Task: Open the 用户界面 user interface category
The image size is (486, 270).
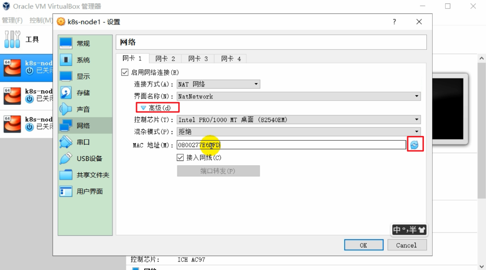Action: tap(85, 191)
